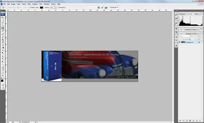204x123 pixels.
Task: Enable the Perspective checkbox
Action: click(x=58, y=7)
